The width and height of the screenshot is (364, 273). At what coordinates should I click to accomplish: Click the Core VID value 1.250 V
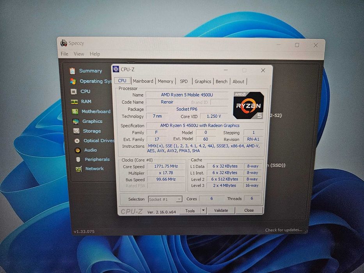pos(214,116)
